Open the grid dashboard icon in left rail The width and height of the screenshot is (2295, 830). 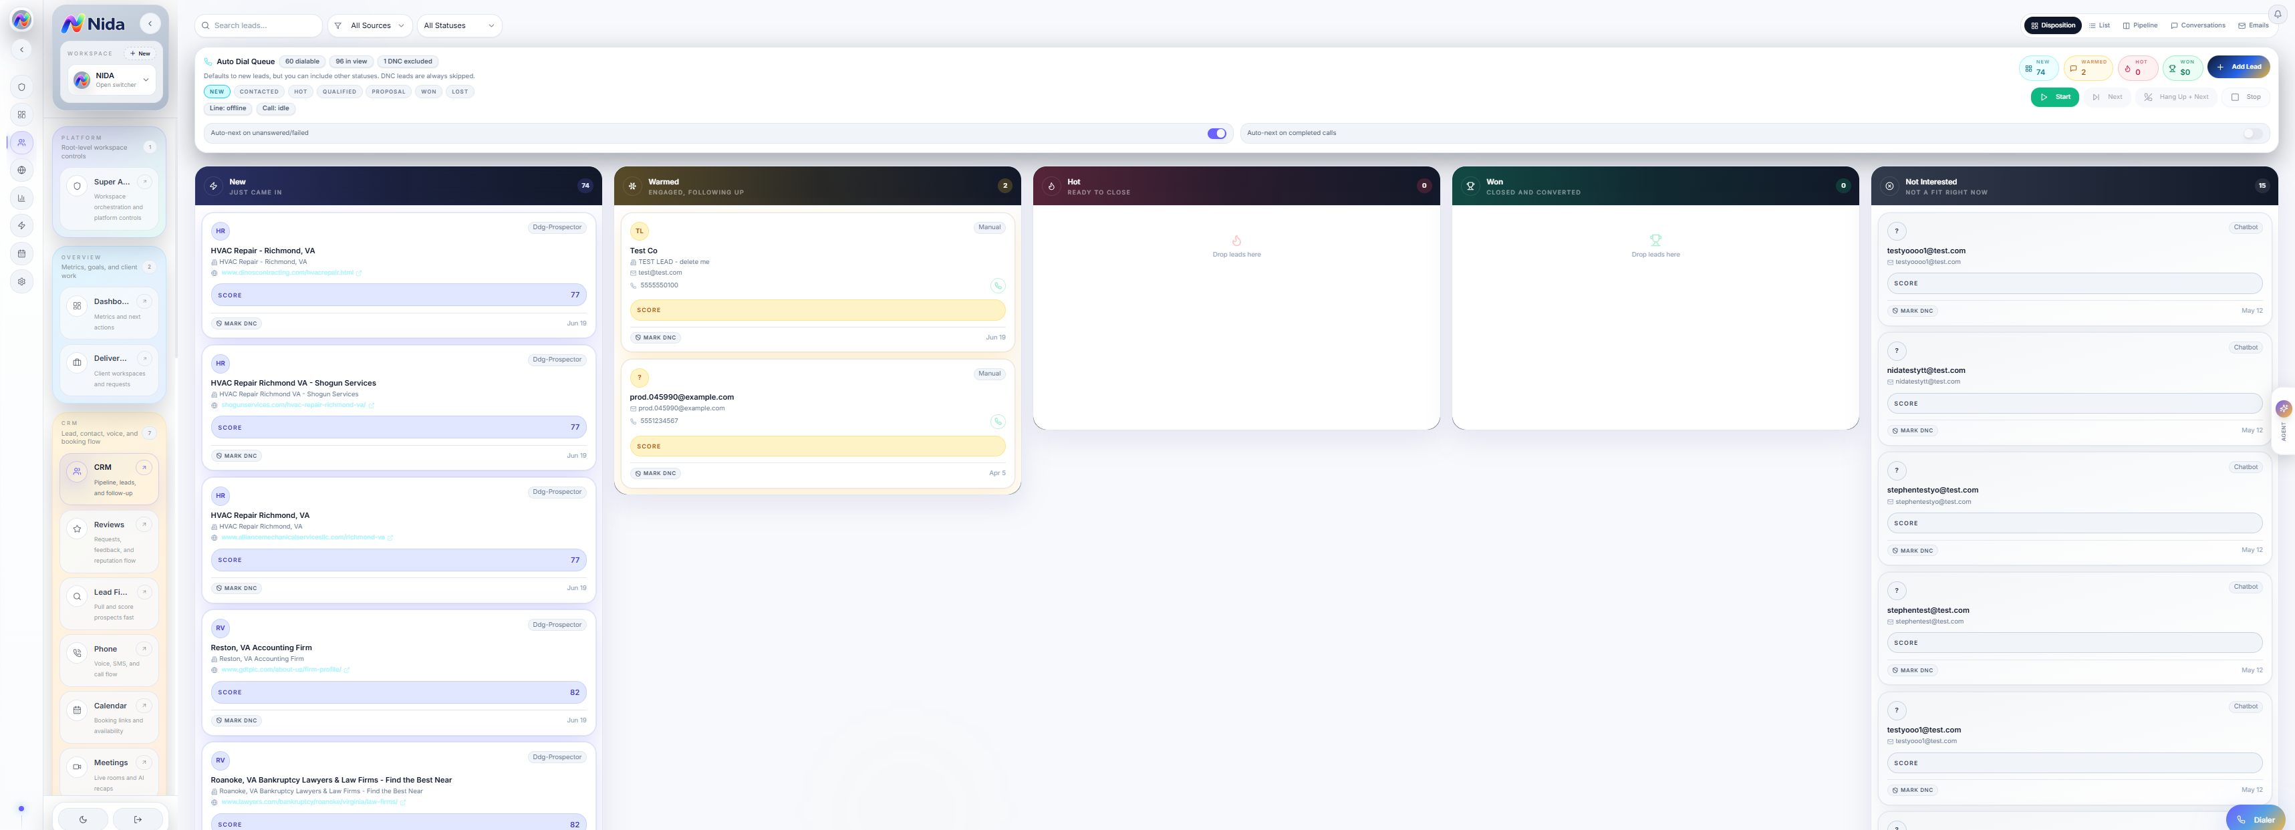[21, 115]
